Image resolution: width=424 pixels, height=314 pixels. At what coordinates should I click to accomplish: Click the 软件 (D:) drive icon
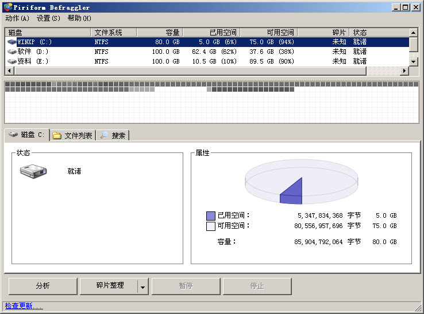pyautogui.click(x=12, y=52)
